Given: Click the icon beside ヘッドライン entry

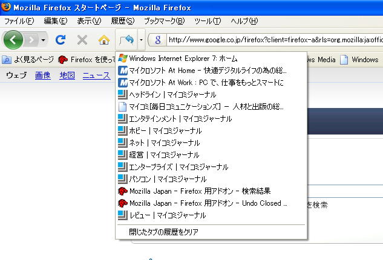Looking at the screenshot, I should coord(123,95).
